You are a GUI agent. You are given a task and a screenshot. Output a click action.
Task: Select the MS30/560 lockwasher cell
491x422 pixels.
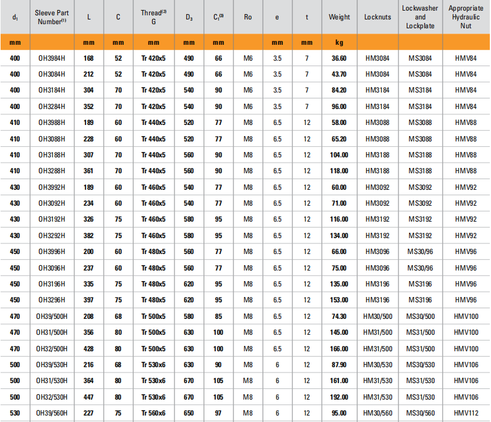(x=420, y=413)
